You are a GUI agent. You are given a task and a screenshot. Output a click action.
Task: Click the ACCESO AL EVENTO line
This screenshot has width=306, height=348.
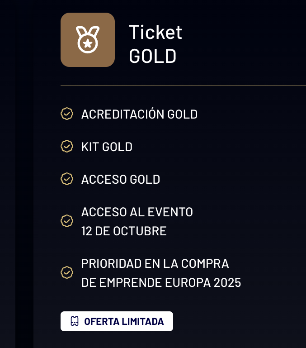tap(137, 212)
